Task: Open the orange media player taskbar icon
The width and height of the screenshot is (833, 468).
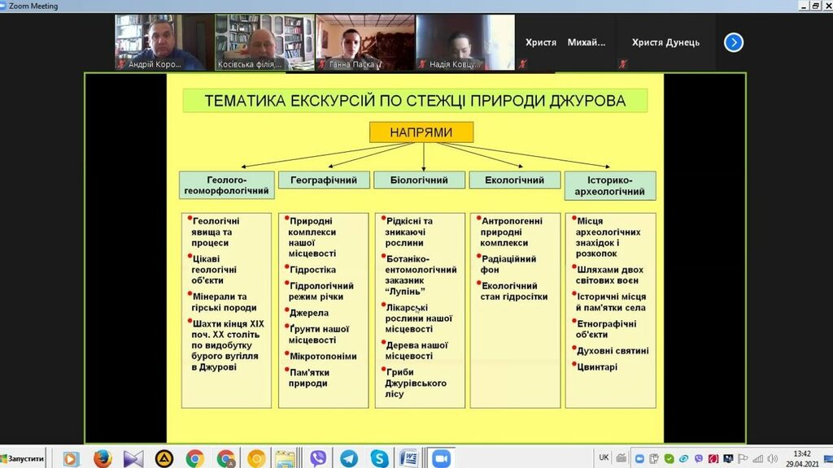Action: pyautogui.click(x=72, y=458)
